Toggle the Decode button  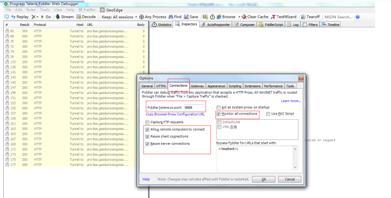86,17
